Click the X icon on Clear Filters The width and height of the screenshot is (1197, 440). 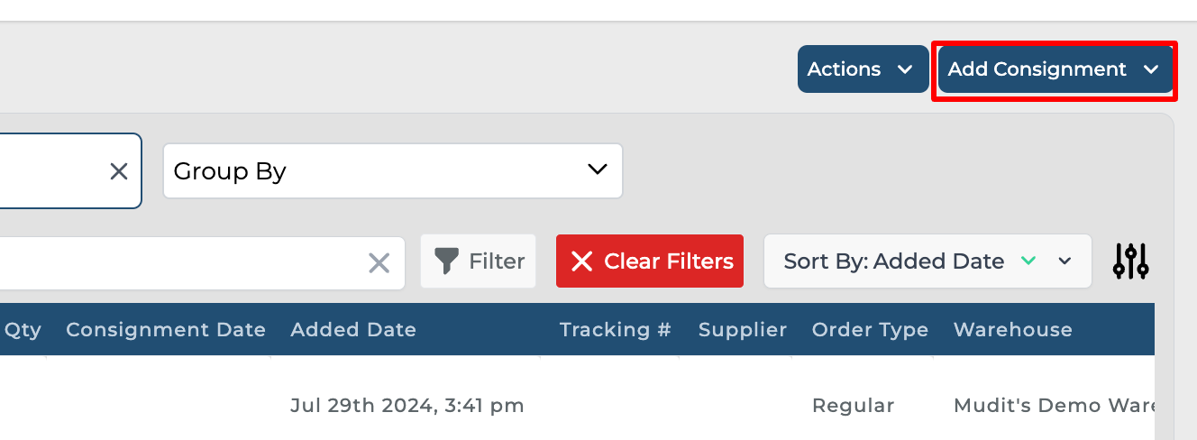582,261
